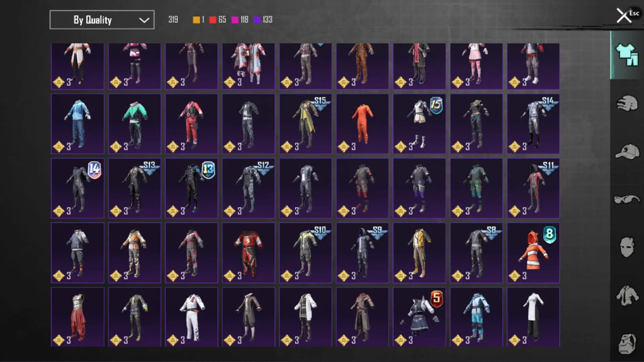Select the helmet category icon
The height and width of the screenshot is (362, 644).
[x=627, y=103]
